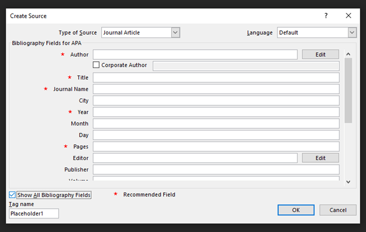Open the Type of Source dropdown

tap(175, 33)
